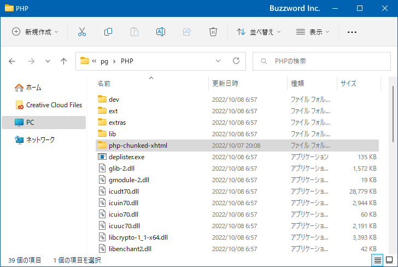Click the PHP breadcrumb segment
This screenshot has height=267, width=398.
coord(127,61)
